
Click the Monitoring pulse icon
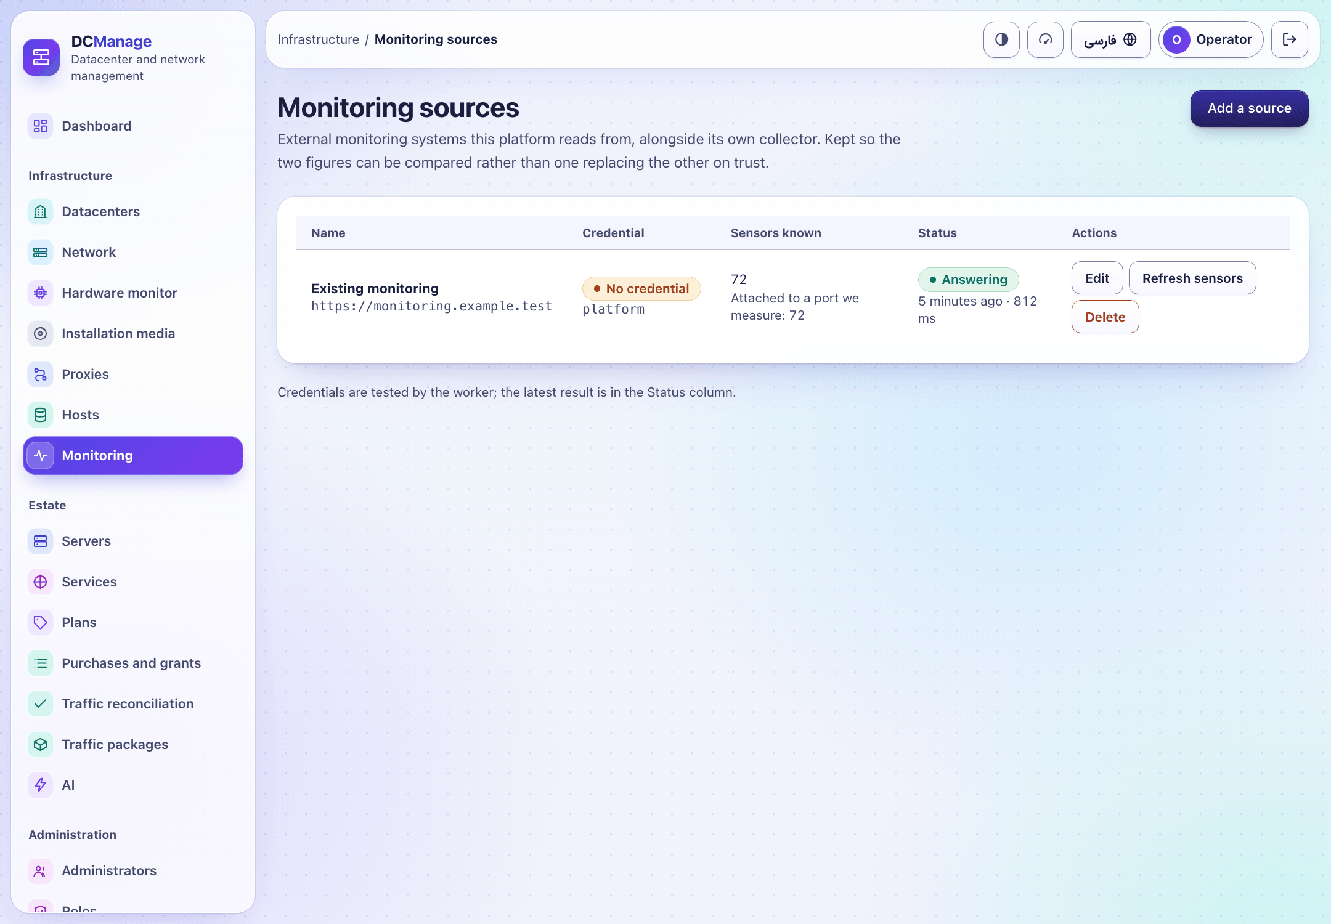tap(40, 456)
